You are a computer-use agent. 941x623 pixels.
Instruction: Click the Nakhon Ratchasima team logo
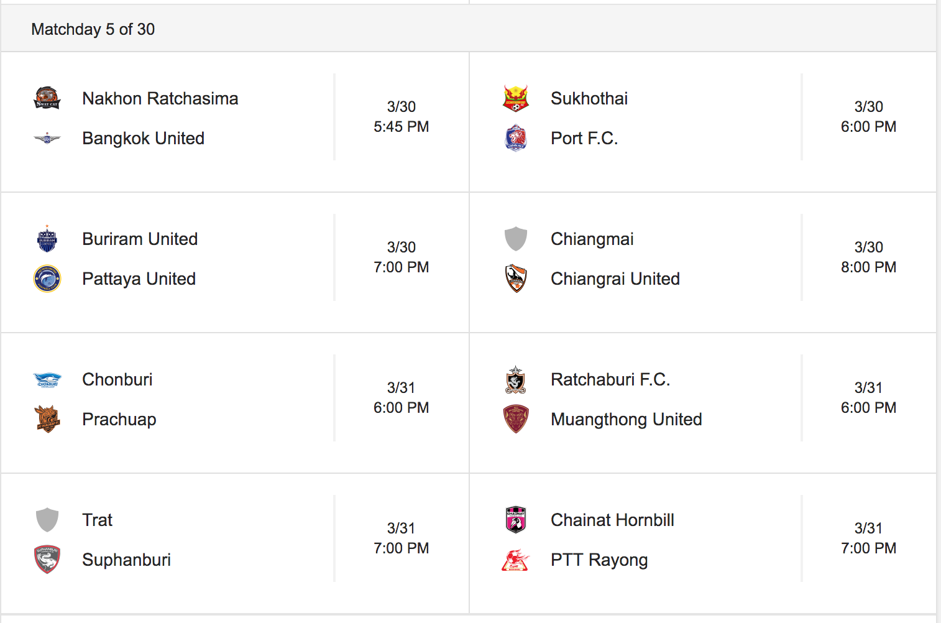coord(47,98)
